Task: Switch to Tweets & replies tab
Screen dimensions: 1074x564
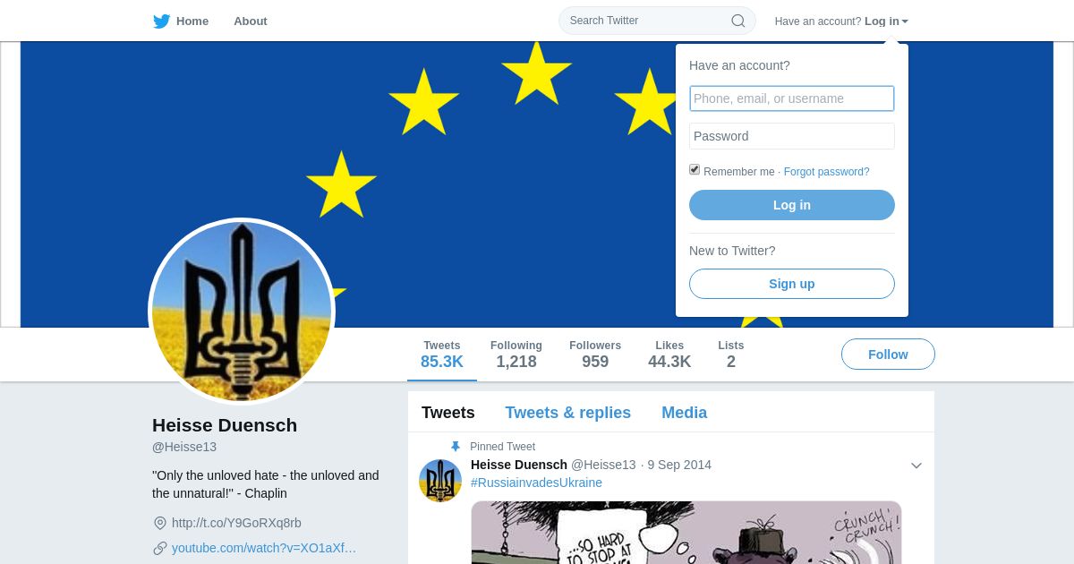Action: click(567, 413)
